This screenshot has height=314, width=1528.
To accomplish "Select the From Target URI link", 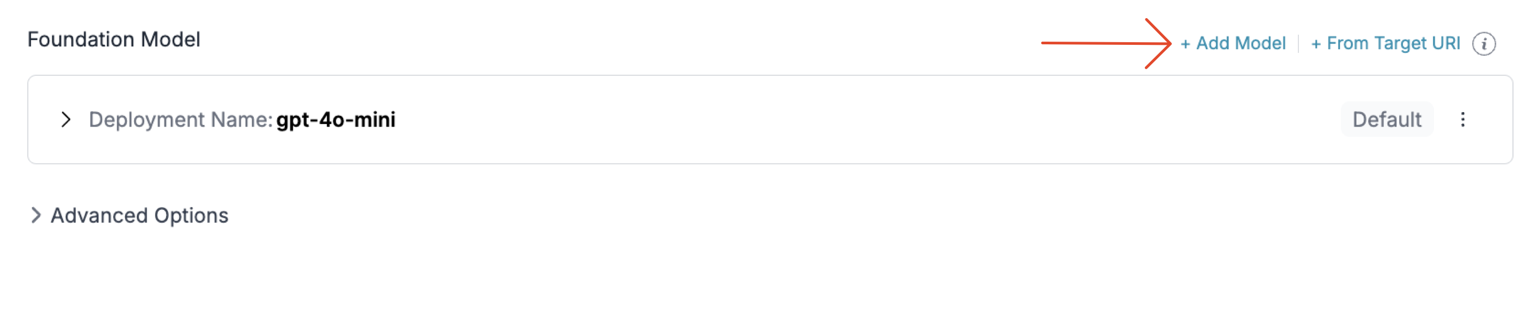I will pos(1386,43).
